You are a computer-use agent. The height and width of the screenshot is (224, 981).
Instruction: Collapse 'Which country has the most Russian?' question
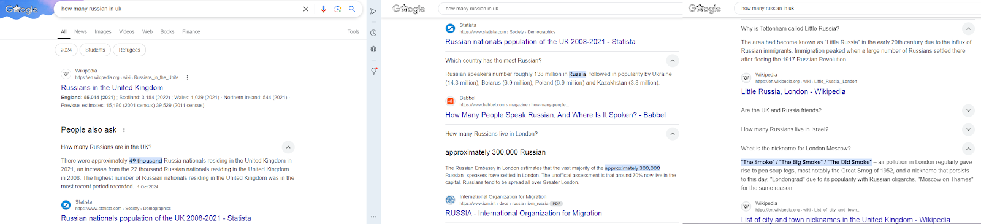tap(673, 61)
